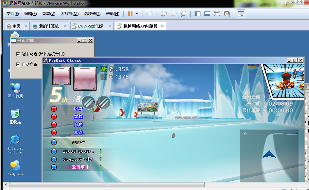Select the FeiQ.exe desktop icon
Image resolution: width=309 pixels, height=190 pixels.
pos(15,168)
